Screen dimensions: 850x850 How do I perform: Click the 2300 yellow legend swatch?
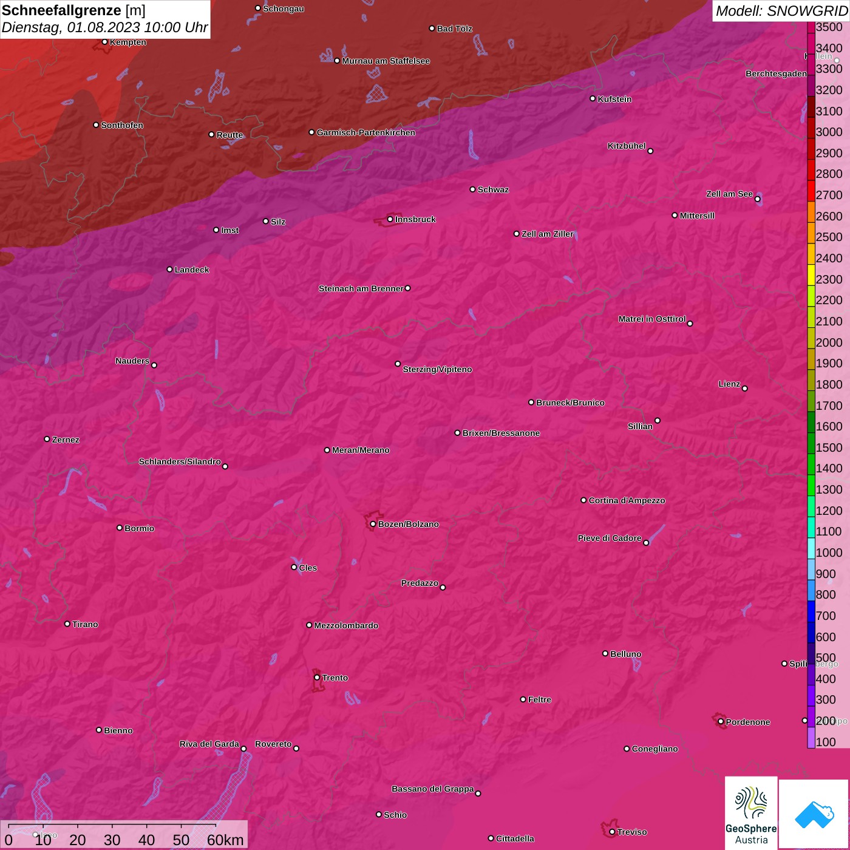[x=811, y=274]
